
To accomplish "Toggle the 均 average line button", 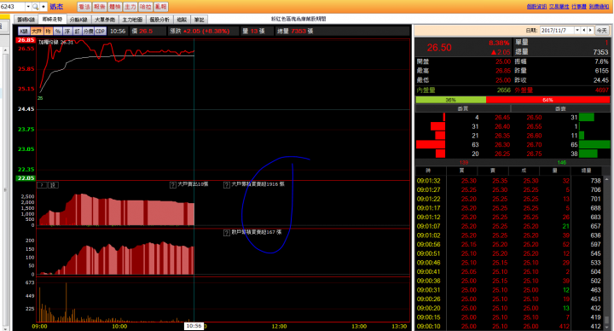I will tap(48, 31).
